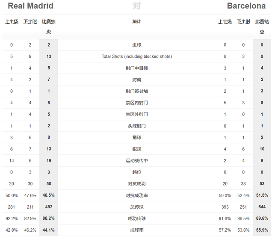Click the 进球 statistic row label
This screenshot has height=239, width=278.
point(137,45)
